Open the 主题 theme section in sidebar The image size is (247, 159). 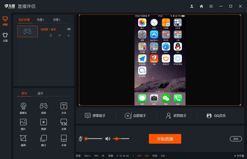[5, 37]
